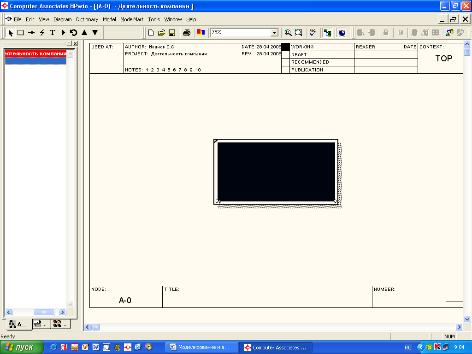472x354 pixels.
Task: Switch to Word document taskbar button
Action: (202, 348)
